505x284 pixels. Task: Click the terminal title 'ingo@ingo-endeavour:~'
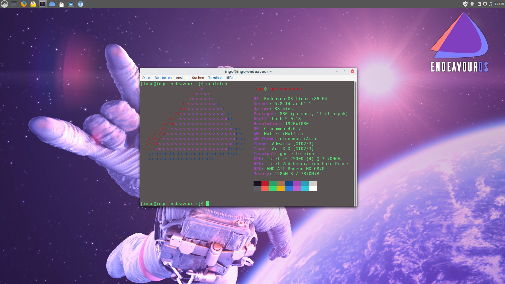249,72
